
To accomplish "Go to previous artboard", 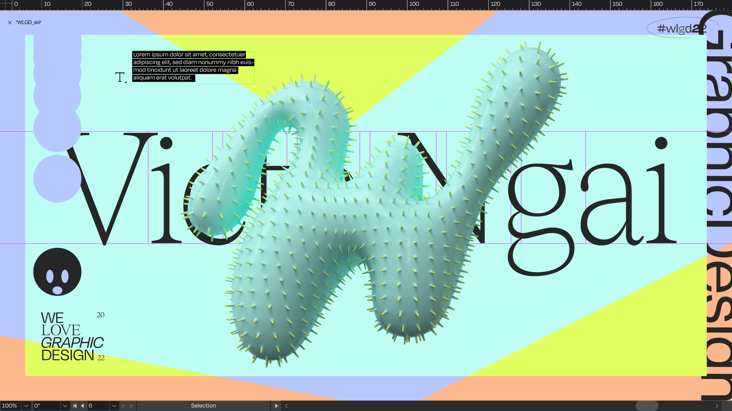I will pos(82,406).
